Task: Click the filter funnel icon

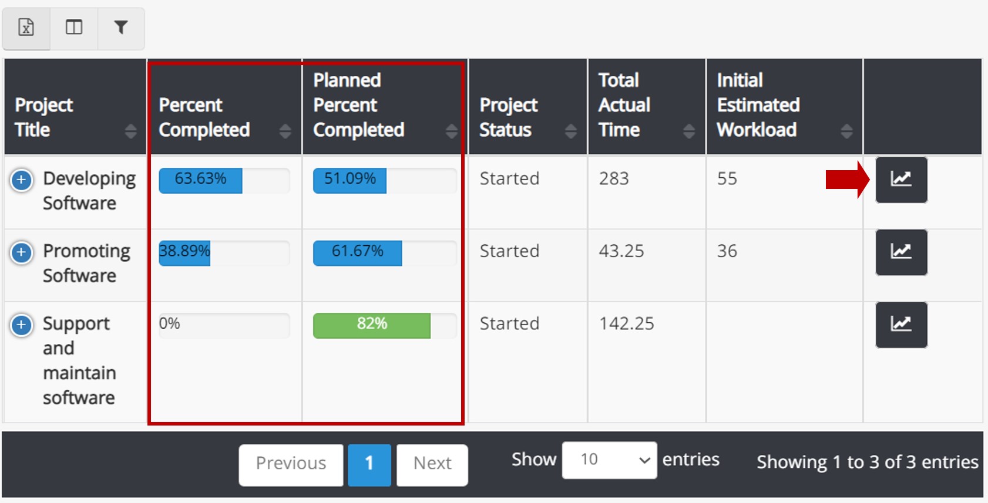Action: pos(120,28)
